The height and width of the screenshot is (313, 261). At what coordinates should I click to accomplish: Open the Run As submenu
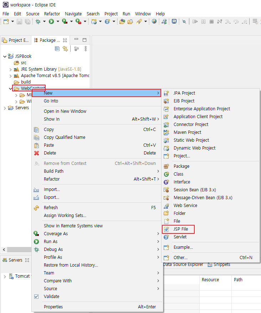click(x=97, y=242)
